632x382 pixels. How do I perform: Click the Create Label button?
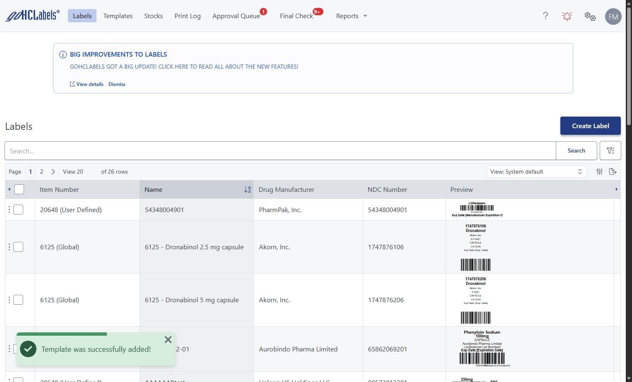tap(590, 126)
